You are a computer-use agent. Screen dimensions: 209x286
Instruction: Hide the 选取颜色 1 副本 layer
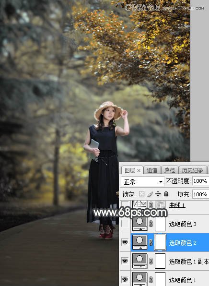[125, 261]
